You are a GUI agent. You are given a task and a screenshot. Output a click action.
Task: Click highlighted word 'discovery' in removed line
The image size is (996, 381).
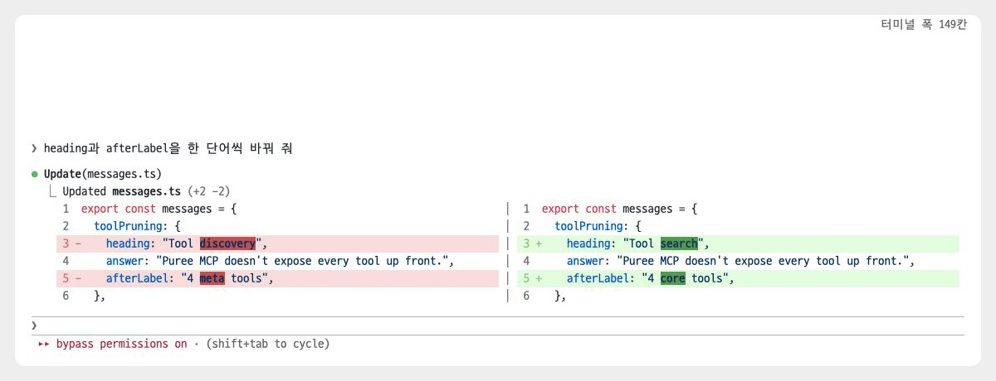[x=227, y=244]
